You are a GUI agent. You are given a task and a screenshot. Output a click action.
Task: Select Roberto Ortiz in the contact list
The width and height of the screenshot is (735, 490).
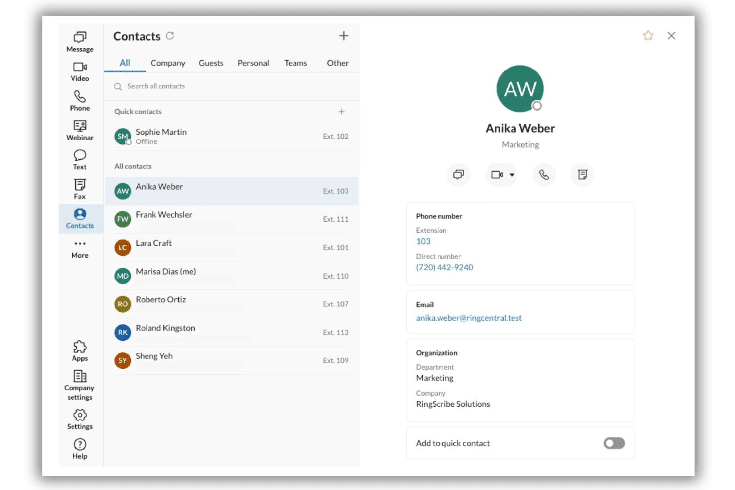[231, 304]
